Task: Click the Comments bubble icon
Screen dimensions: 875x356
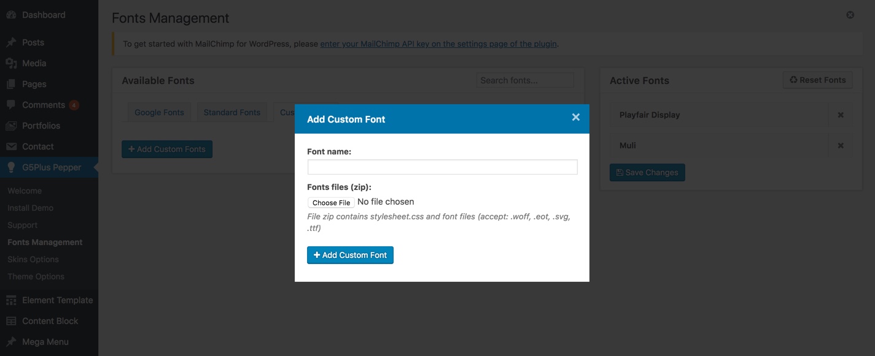Action: (11, 105)
